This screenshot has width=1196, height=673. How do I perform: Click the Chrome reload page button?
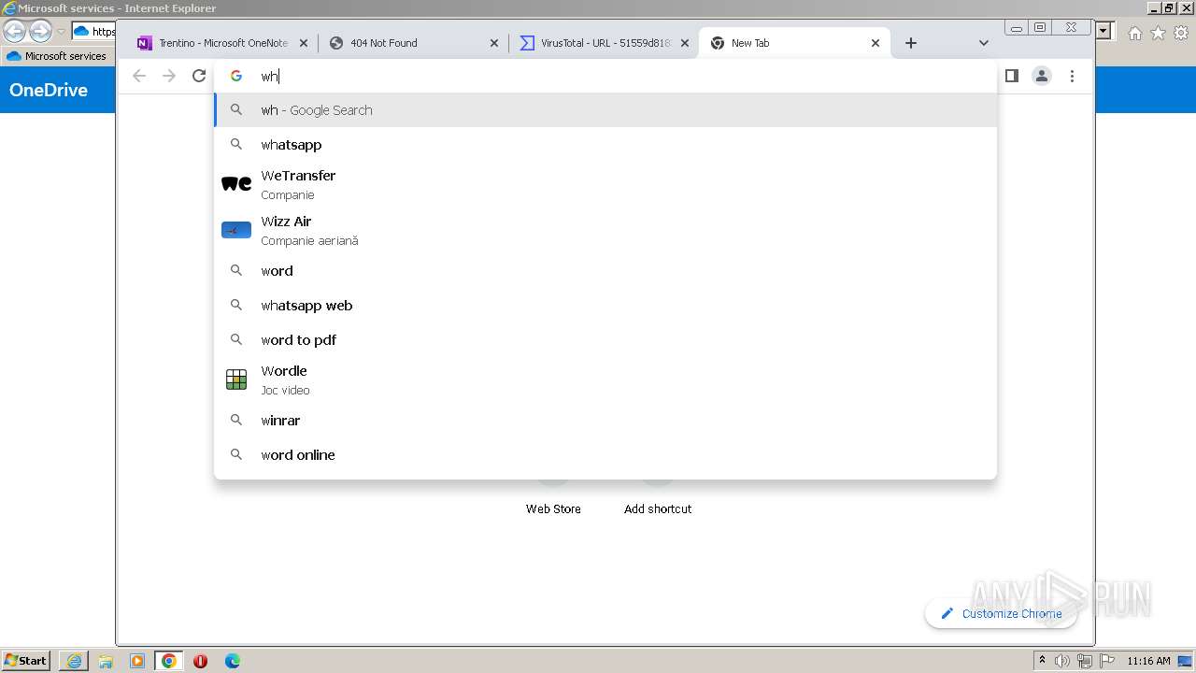199,76
